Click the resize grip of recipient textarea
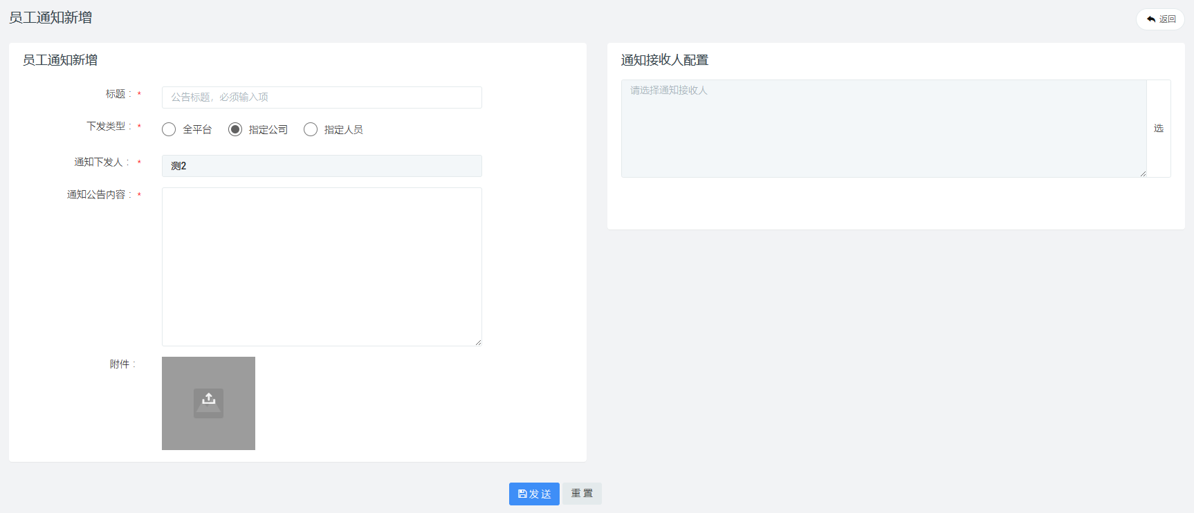The height and width of the screenshot is (513, 1194). (1142, 173)
